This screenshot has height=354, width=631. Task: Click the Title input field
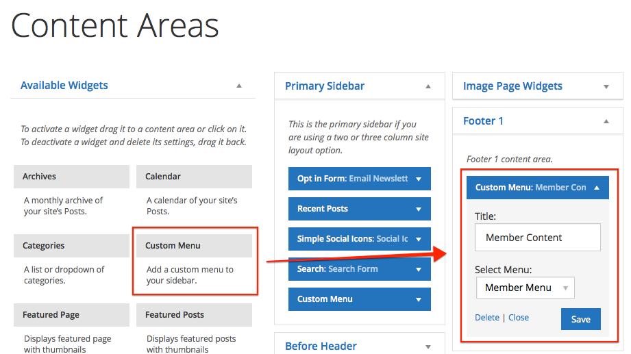tap(538, 238)
